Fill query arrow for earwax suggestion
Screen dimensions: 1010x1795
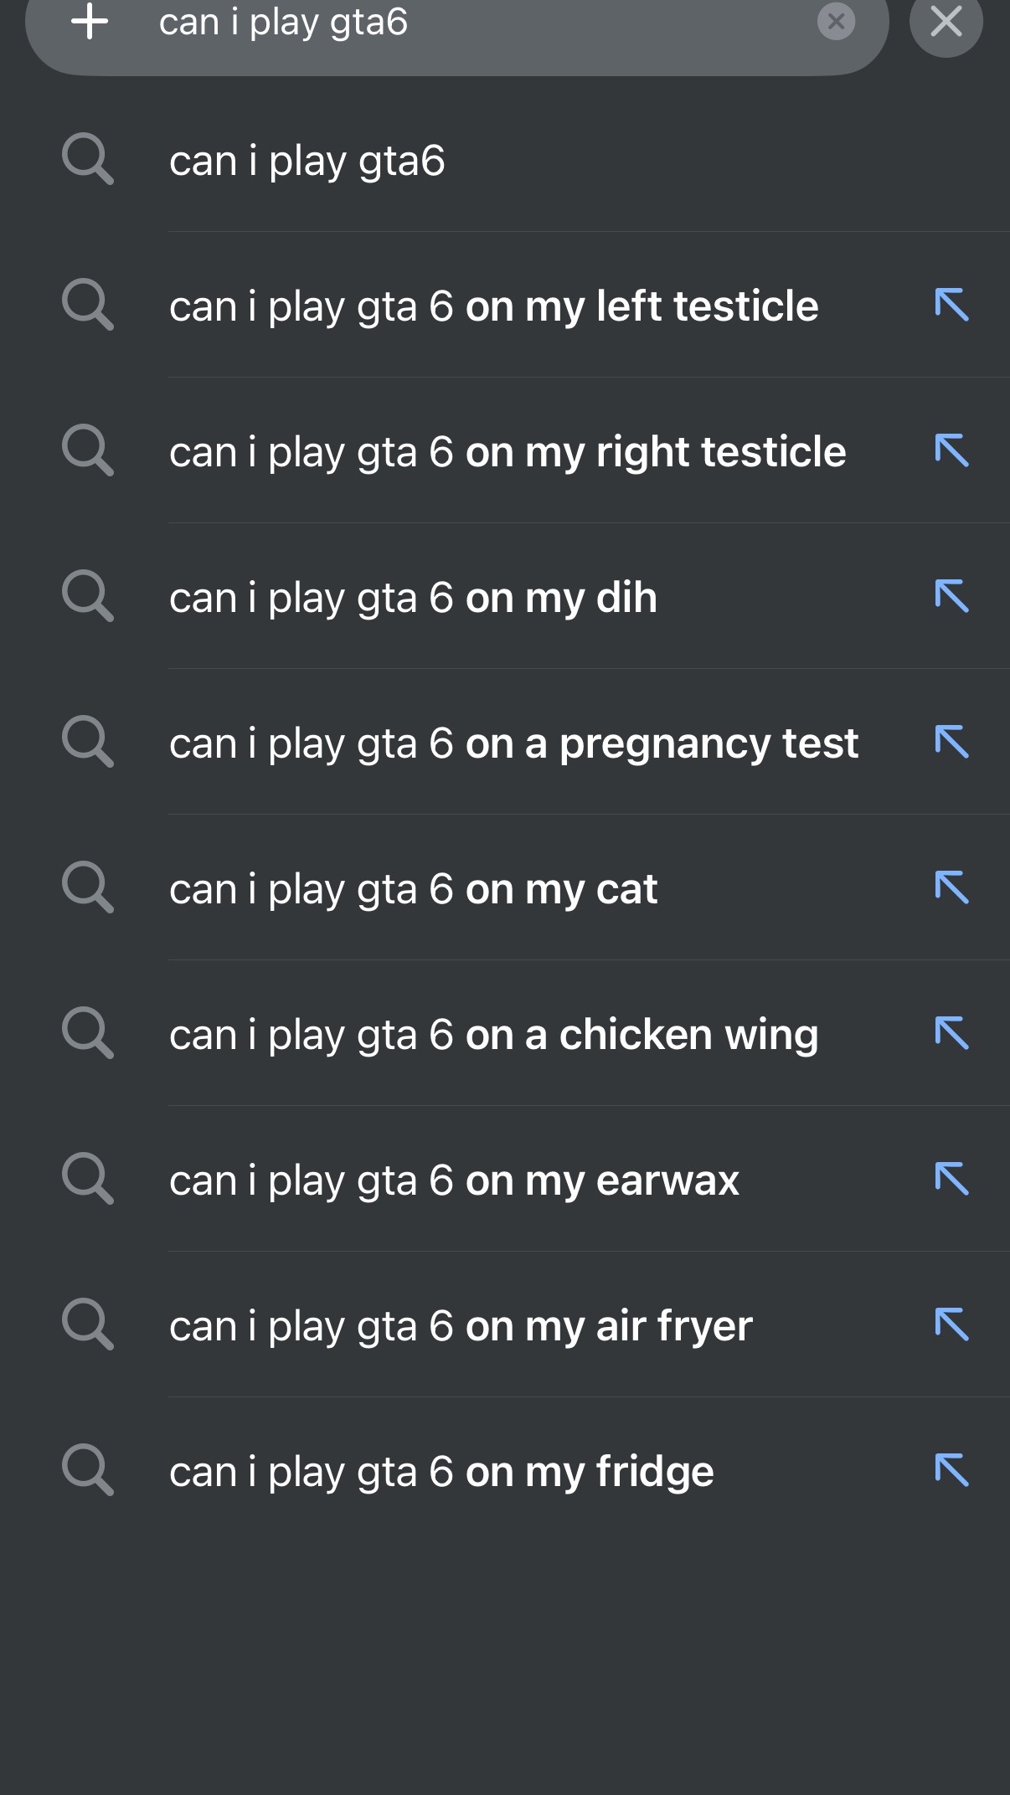click(x=952, y=1179)
